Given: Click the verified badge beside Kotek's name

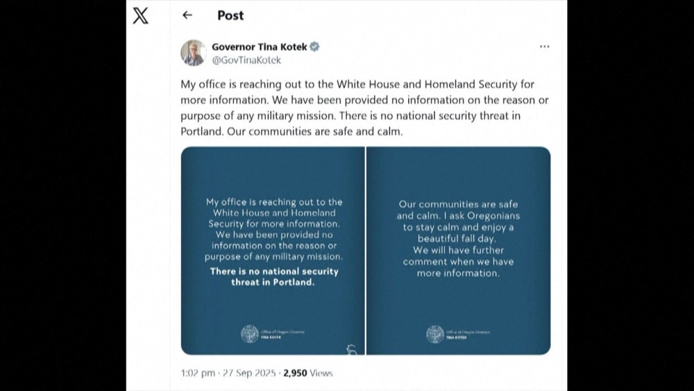Looking at the screenshot, I should tap(314, 47).
